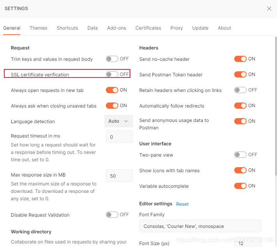Open the About tab
The image size is (277, 247).
[224, 28]
